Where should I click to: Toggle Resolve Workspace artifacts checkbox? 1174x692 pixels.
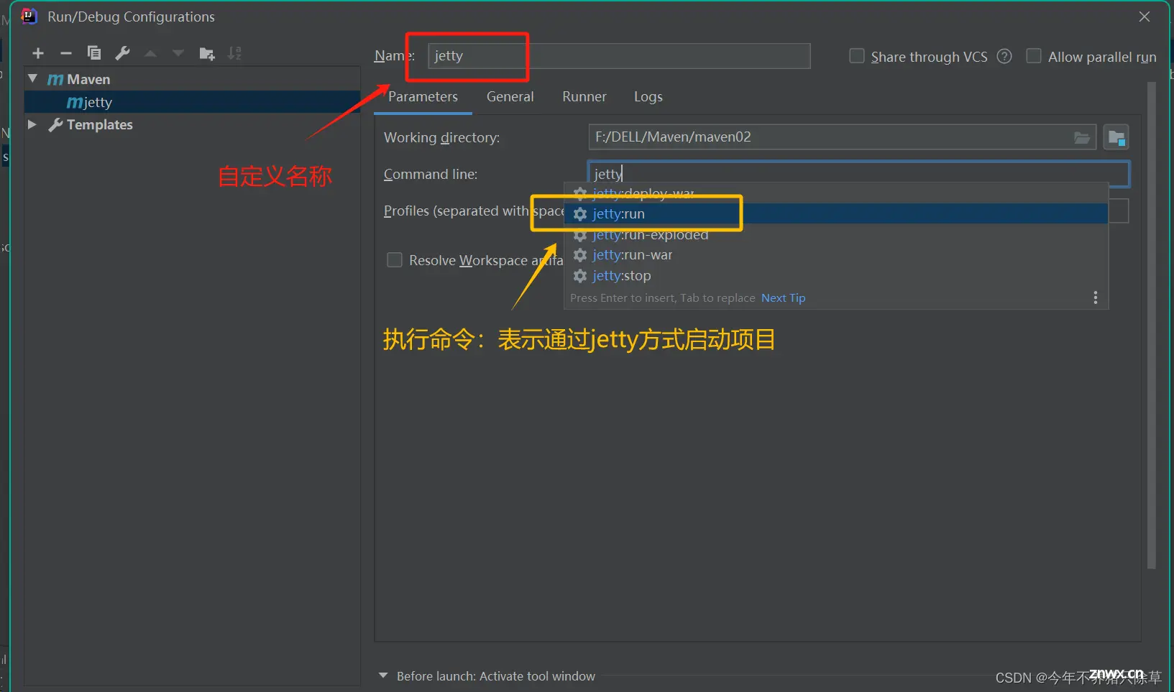pyautogui.click(x=395, y=260)
